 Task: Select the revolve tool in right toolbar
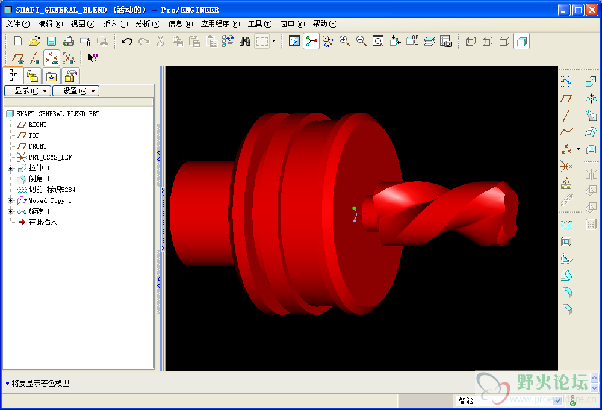[x=591, y=98]
